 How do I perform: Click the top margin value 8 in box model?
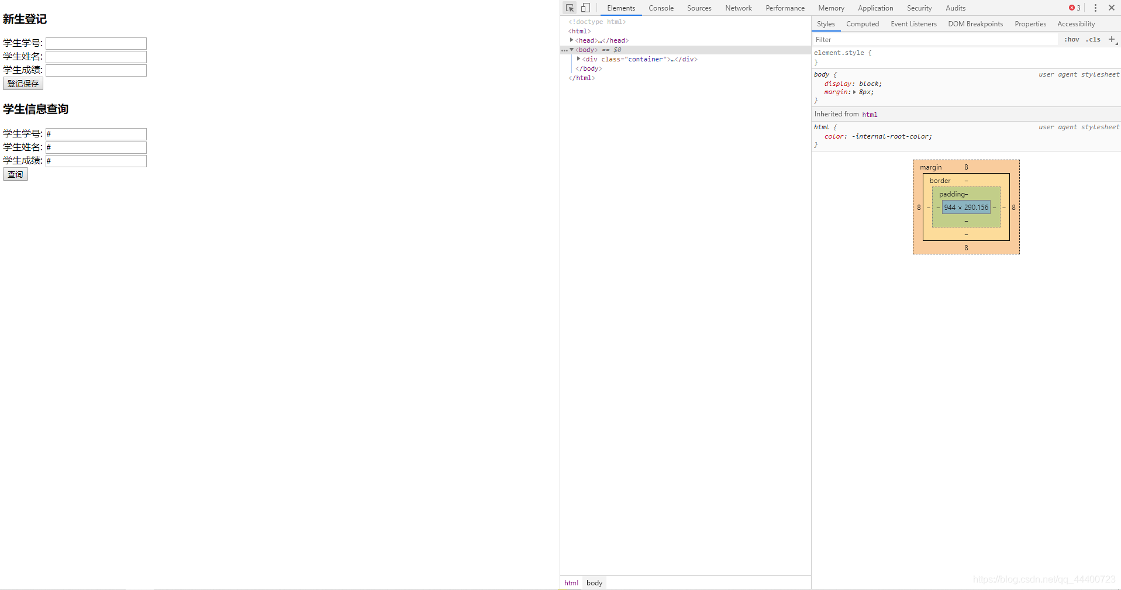tap(966, 167)
